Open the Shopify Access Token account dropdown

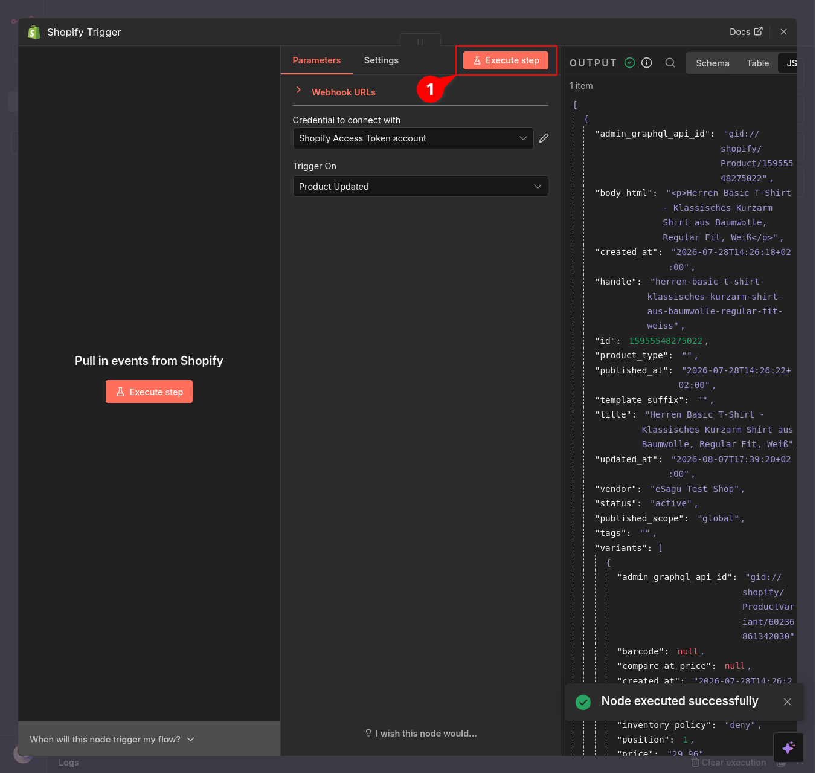coord(413,138)
